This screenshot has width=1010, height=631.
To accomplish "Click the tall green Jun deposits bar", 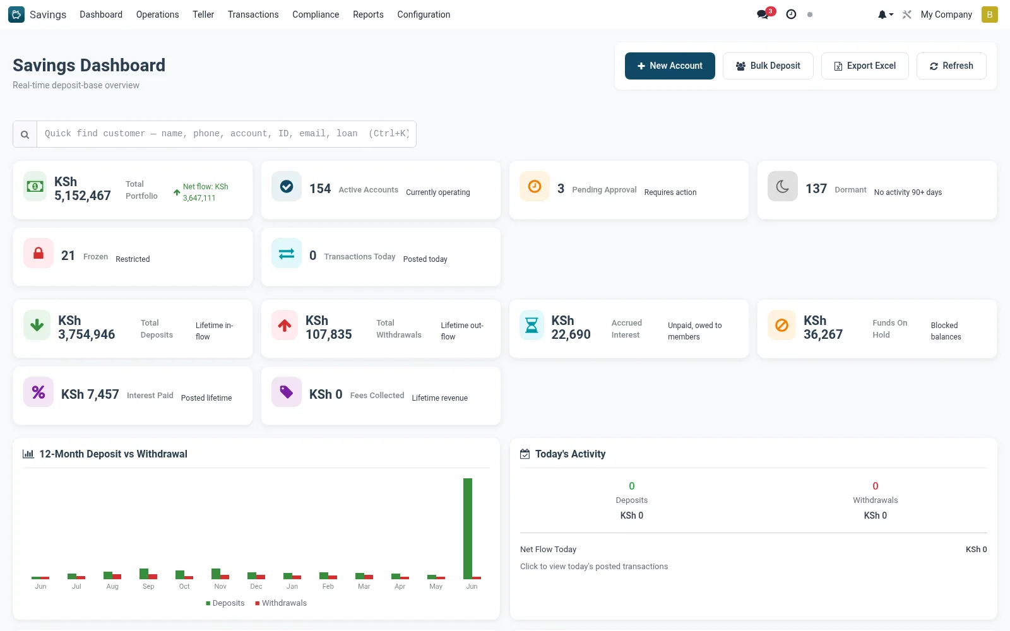I will click(468, 529).
